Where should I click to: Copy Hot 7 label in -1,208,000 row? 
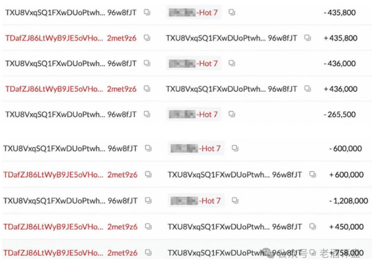pyautogui.click(x=235, y=201)
